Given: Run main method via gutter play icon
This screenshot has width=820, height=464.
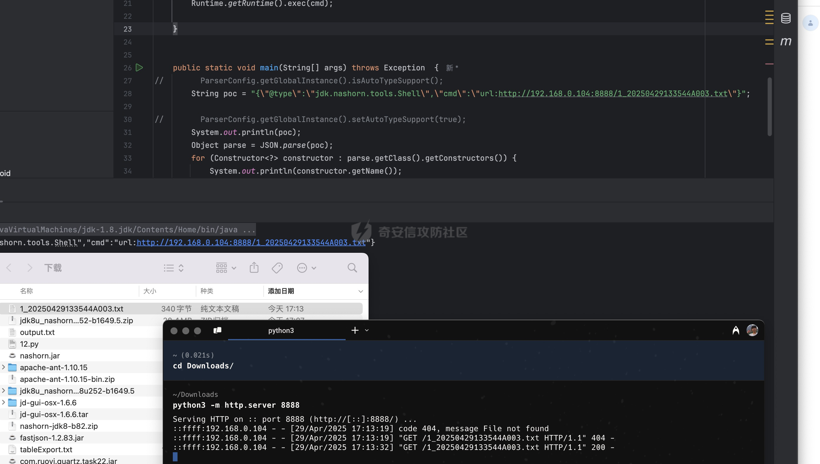Looking at the screenshot, I should (x=139, y=67).
